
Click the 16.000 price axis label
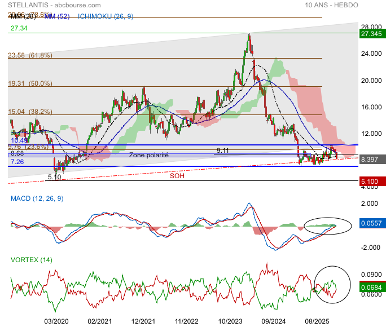pyautogui.click(x=371, y=107)
